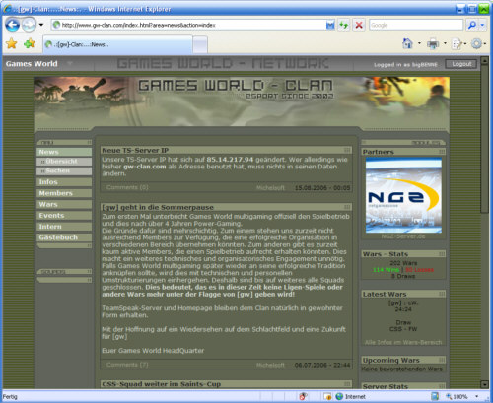Click the Neue TS-Server IP headline
Viewport: 493px width, 403px height.
point(135,150)
